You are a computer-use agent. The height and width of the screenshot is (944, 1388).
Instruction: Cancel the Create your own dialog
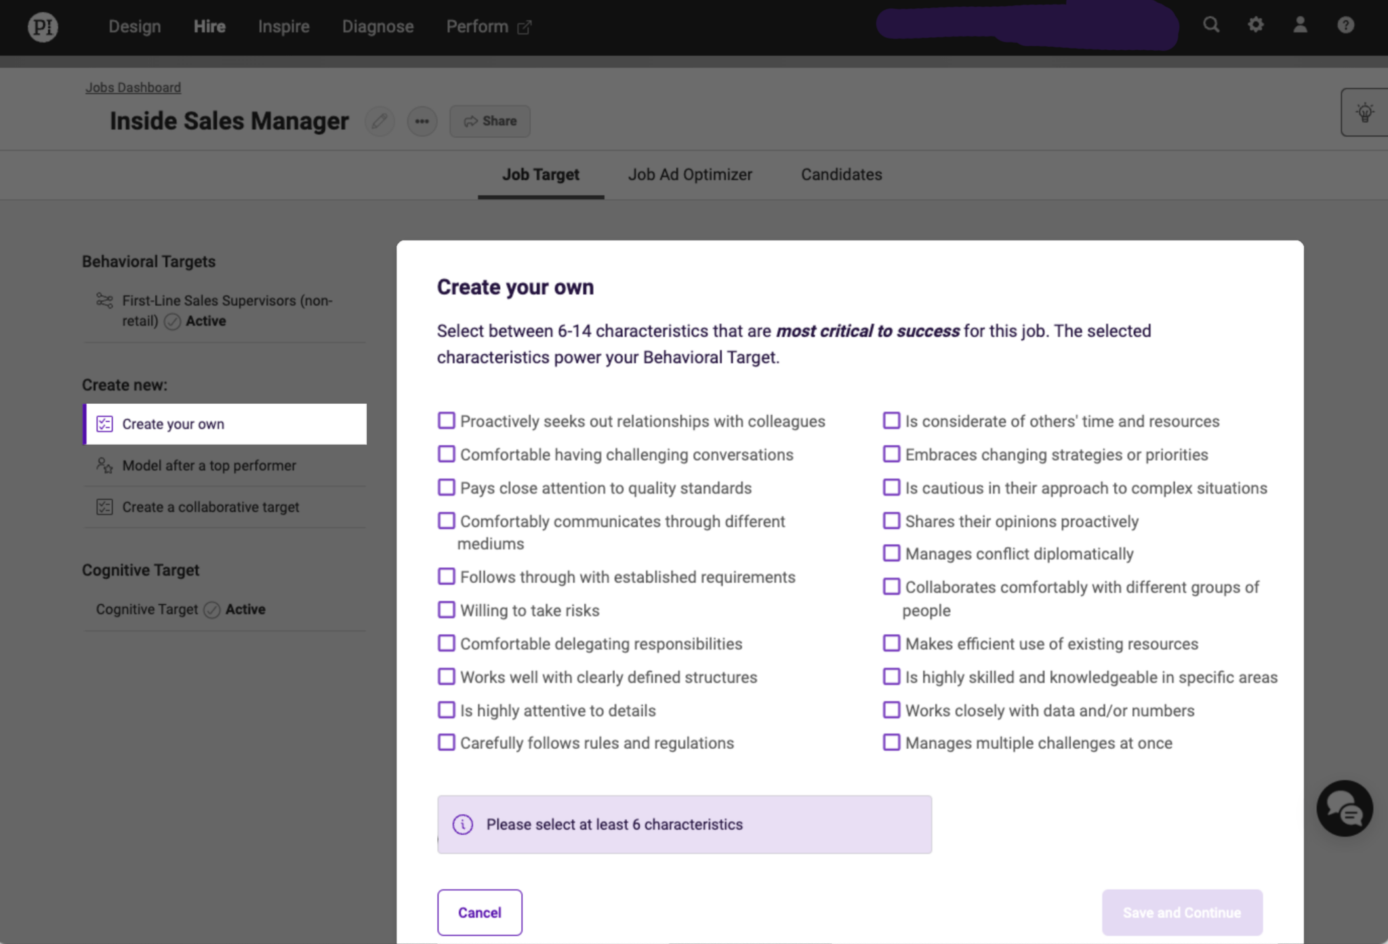[479, 912]
